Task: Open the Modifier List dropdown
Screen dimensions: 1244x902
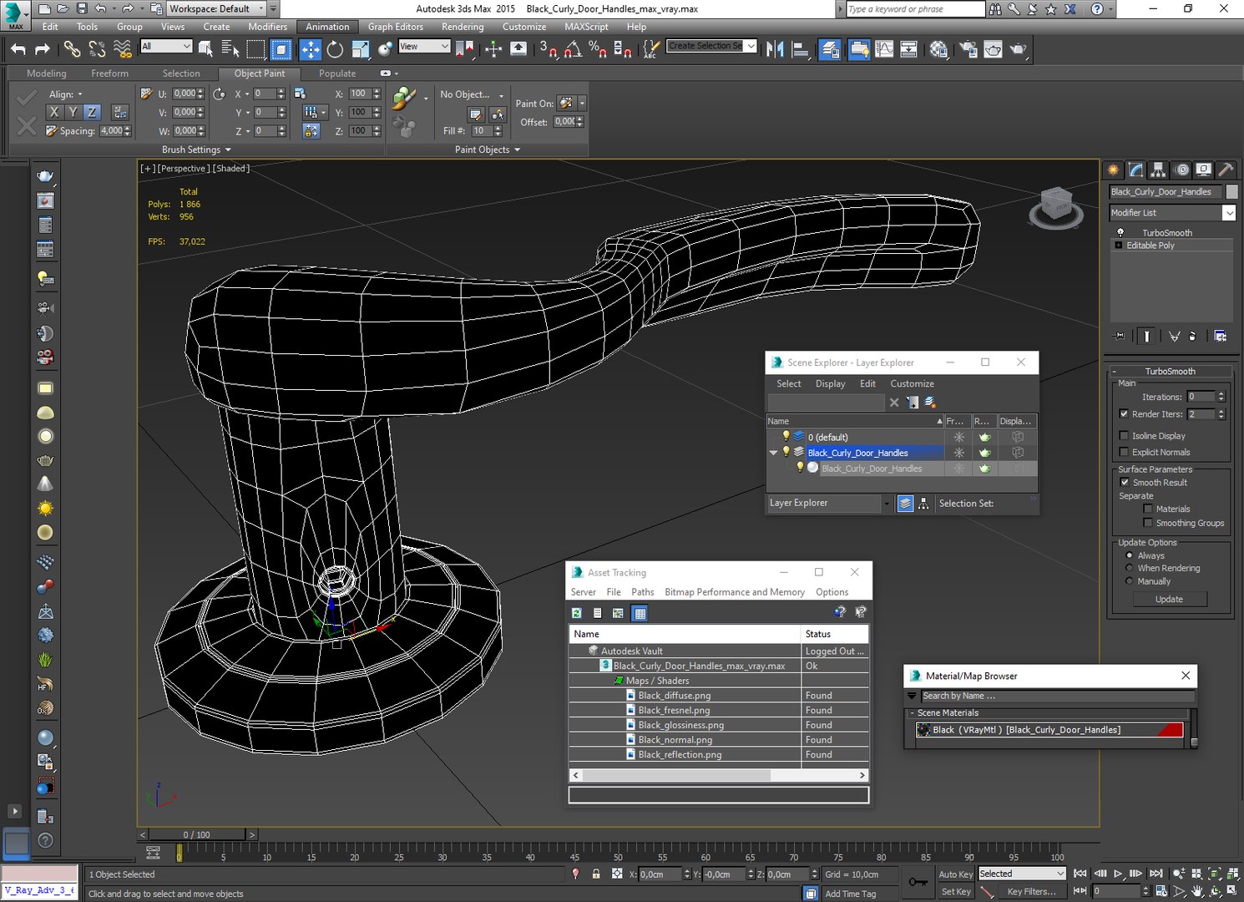Action: point(1229,213)
